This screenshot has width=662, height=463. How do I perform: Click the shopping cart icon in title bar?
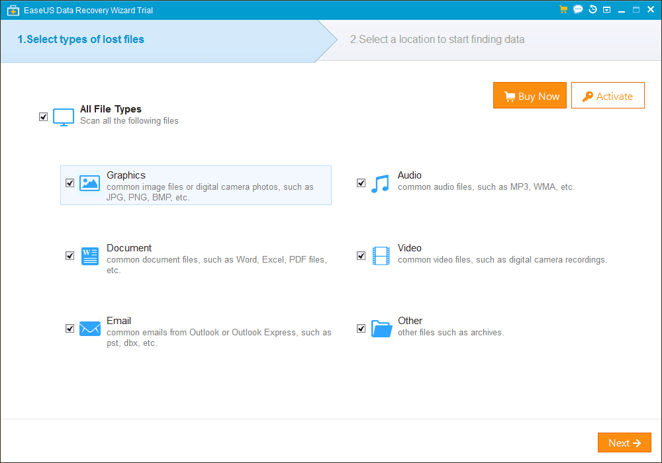click(563, 9)
